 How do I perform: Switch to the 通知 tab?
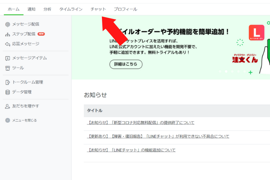31,9
